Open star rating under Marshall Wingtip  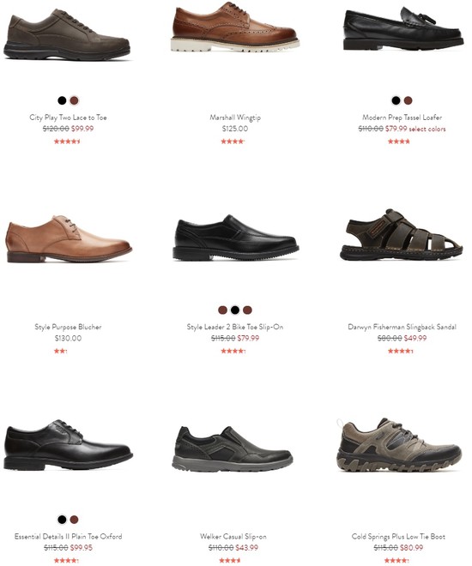(x=233, y=141)
